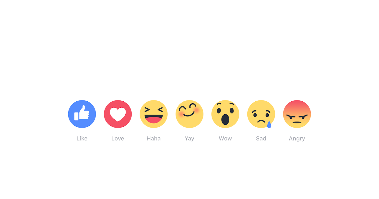Select the "Haha" caption text
Screen dimensions: 379x199
[153, 138]
